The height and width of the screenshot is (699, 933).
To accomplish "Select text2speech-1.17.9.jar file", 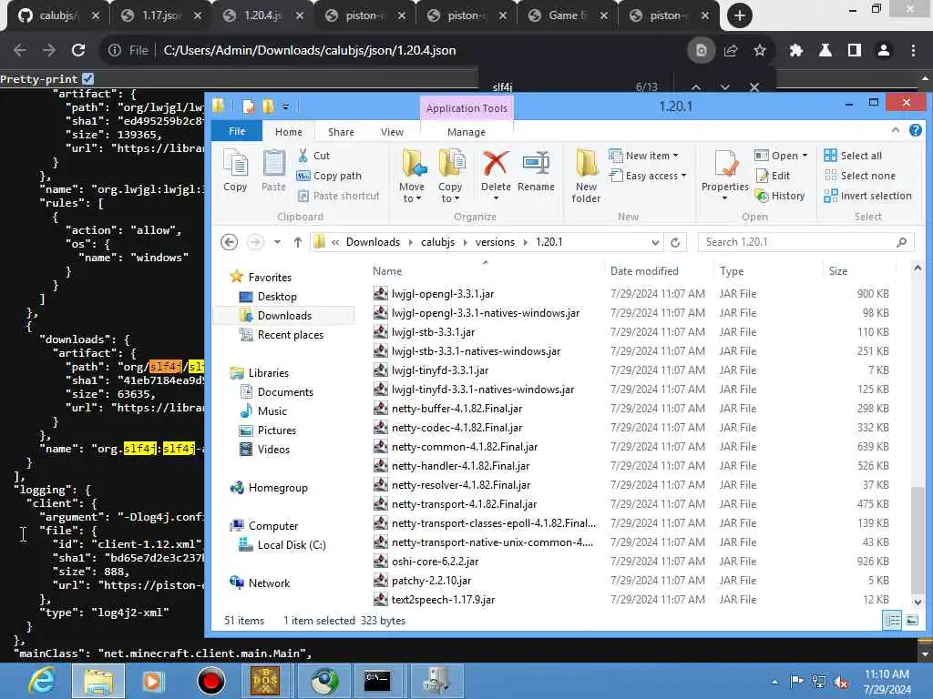I will coord(443,600).
